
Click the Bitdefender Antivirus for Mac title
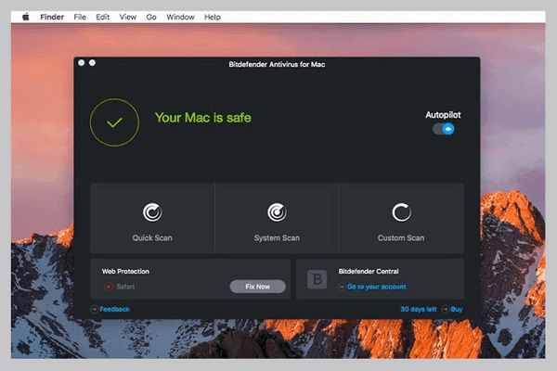tap(277, 64)
